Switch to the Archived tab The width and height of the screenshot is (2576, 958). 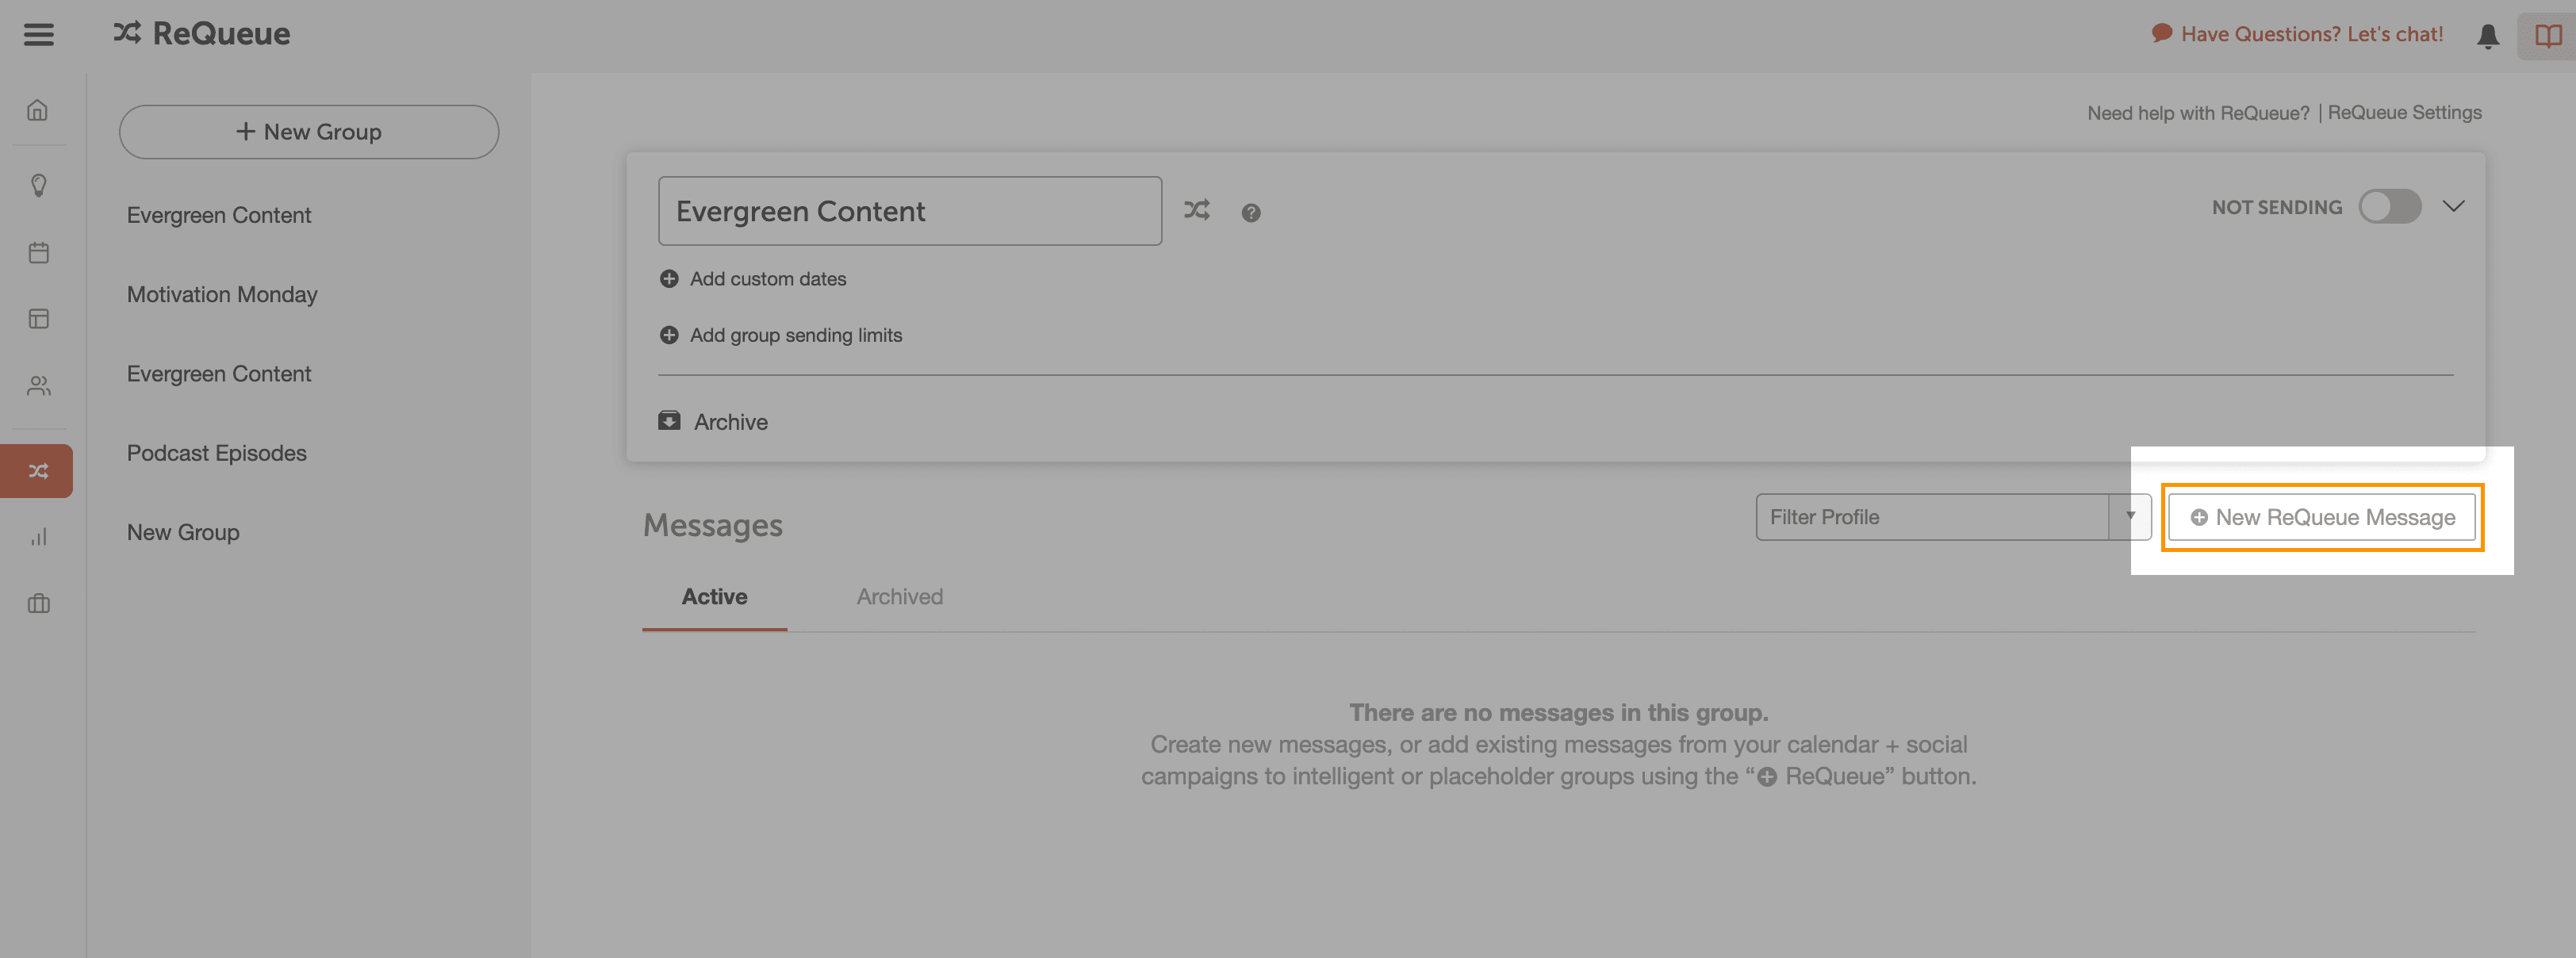899,597
